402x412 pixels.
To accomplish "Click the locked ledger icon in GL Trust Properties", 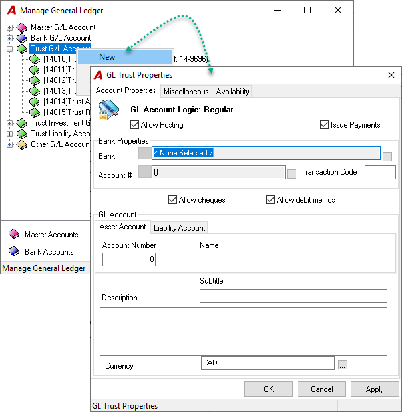I will click(x=108, y=110).
